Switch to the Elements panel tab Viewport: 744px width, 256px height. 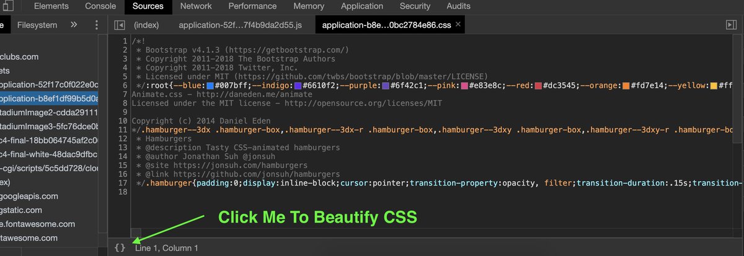tap(51, 6)
